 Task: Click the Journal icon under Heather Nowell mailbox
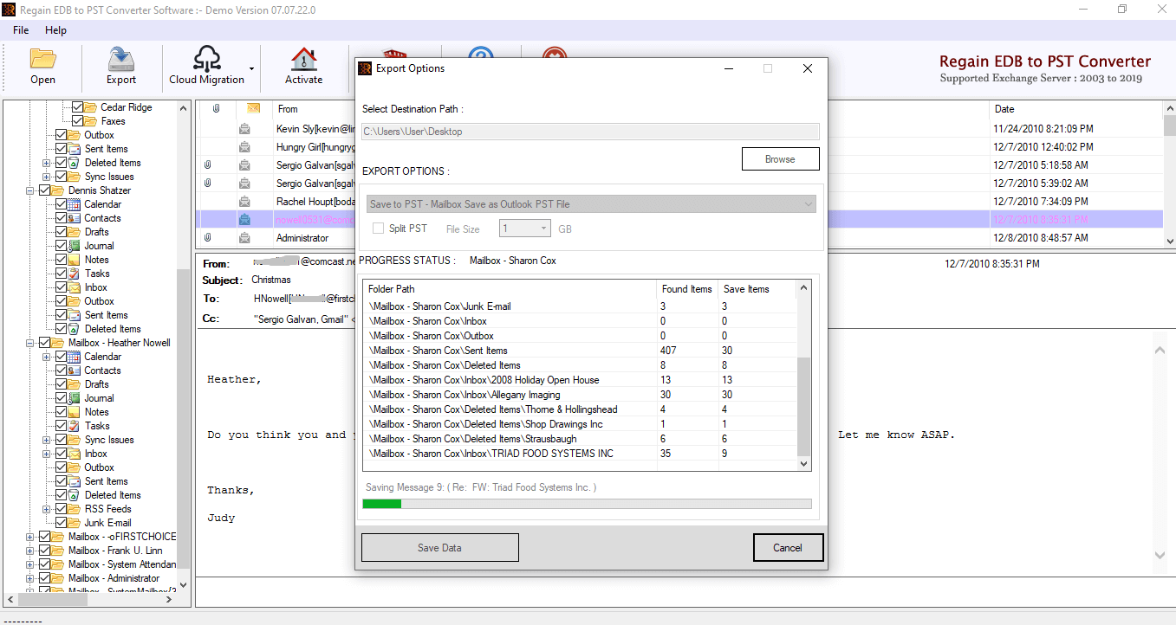[75, 398]
